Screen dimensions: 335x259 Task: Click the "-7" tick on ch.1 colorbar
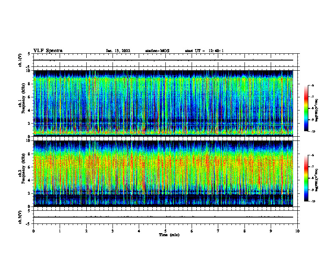pyautogui.click(x=312, y=97)
